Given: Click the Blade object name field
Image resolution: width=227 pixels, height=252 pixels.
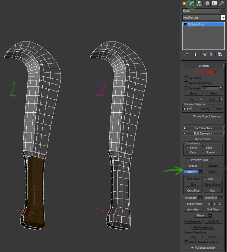Looking at the screenshot, I should (x=201, y=11).
